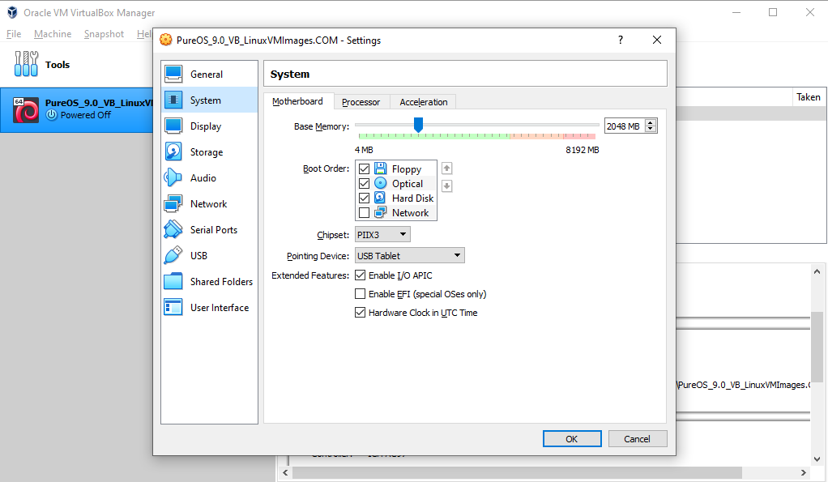Screen dimensions: 828x482
Task: Open the Snapshot menu in VirtualBox Manager
Action: [104, 34]
